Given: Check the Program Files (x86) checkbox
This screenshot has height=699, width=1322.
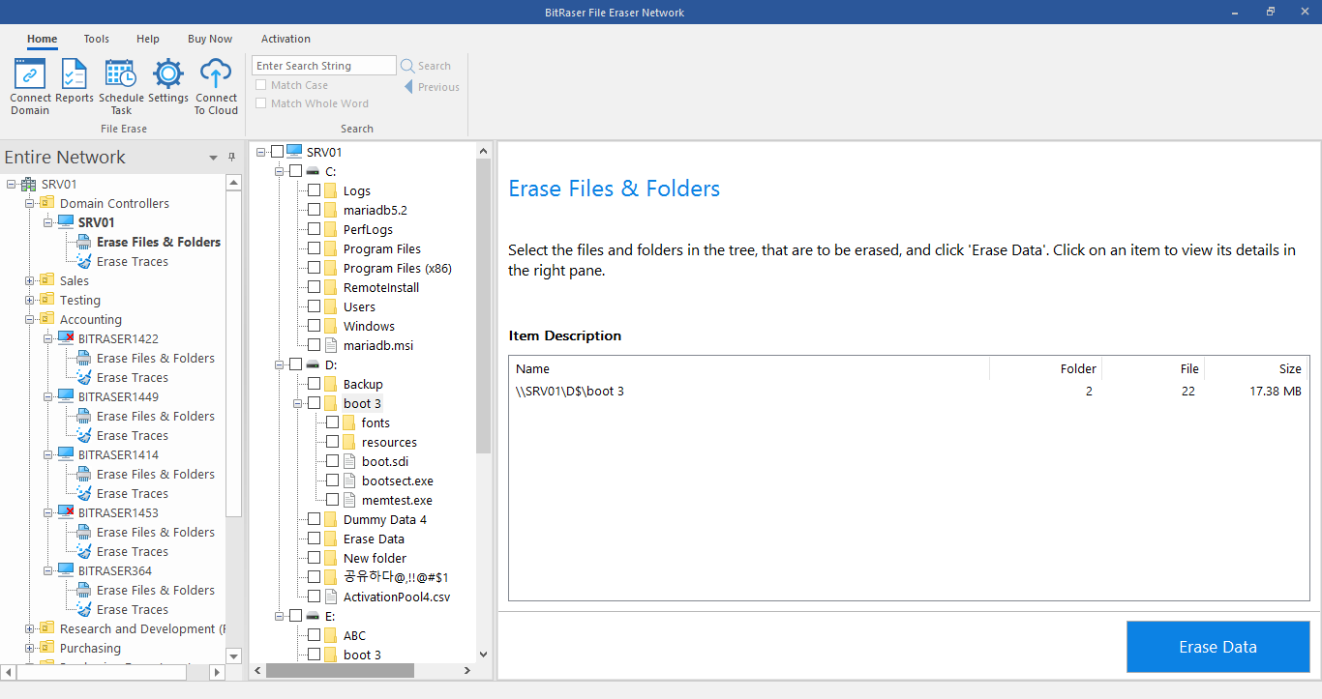Looking at the screenshot, I should click(314, 268).
